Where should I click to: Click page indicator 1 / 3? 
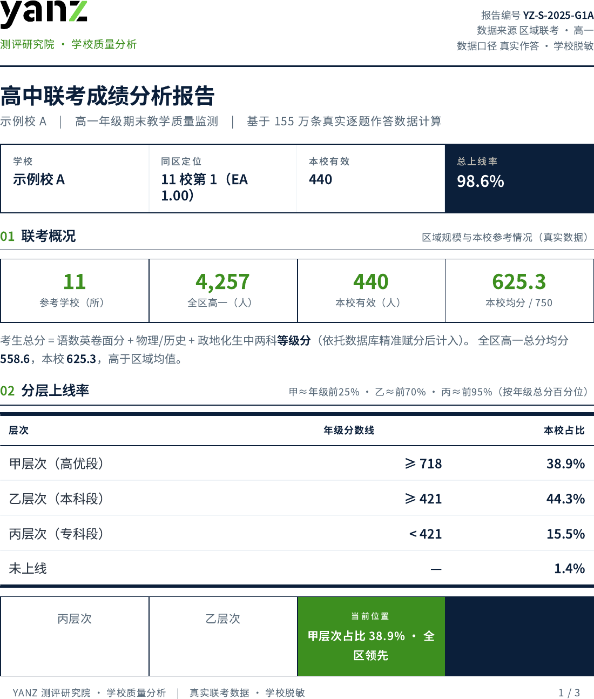pyautogui.click(x=569, y=693)
